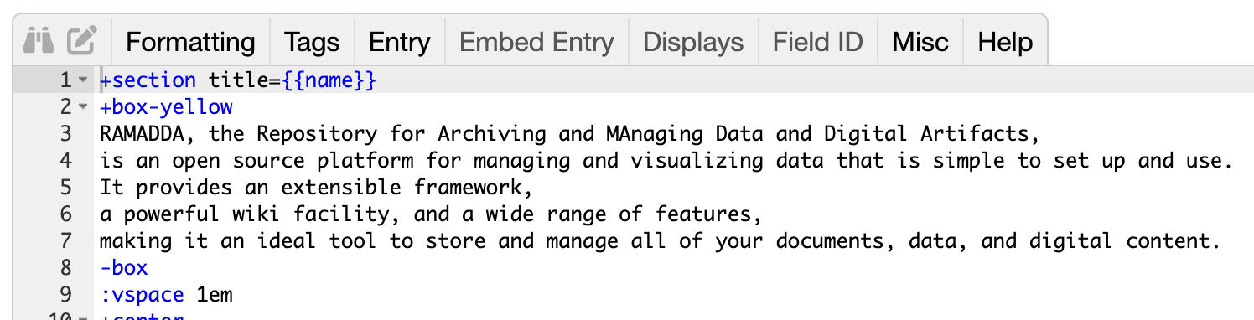
Task: Select line number 5 in gutter
Action: click(67, 188)
